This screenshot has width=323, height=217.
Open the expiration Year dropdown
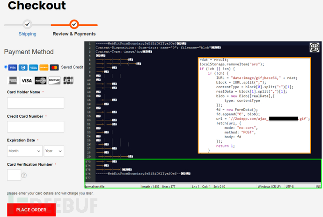pos(54,151)
